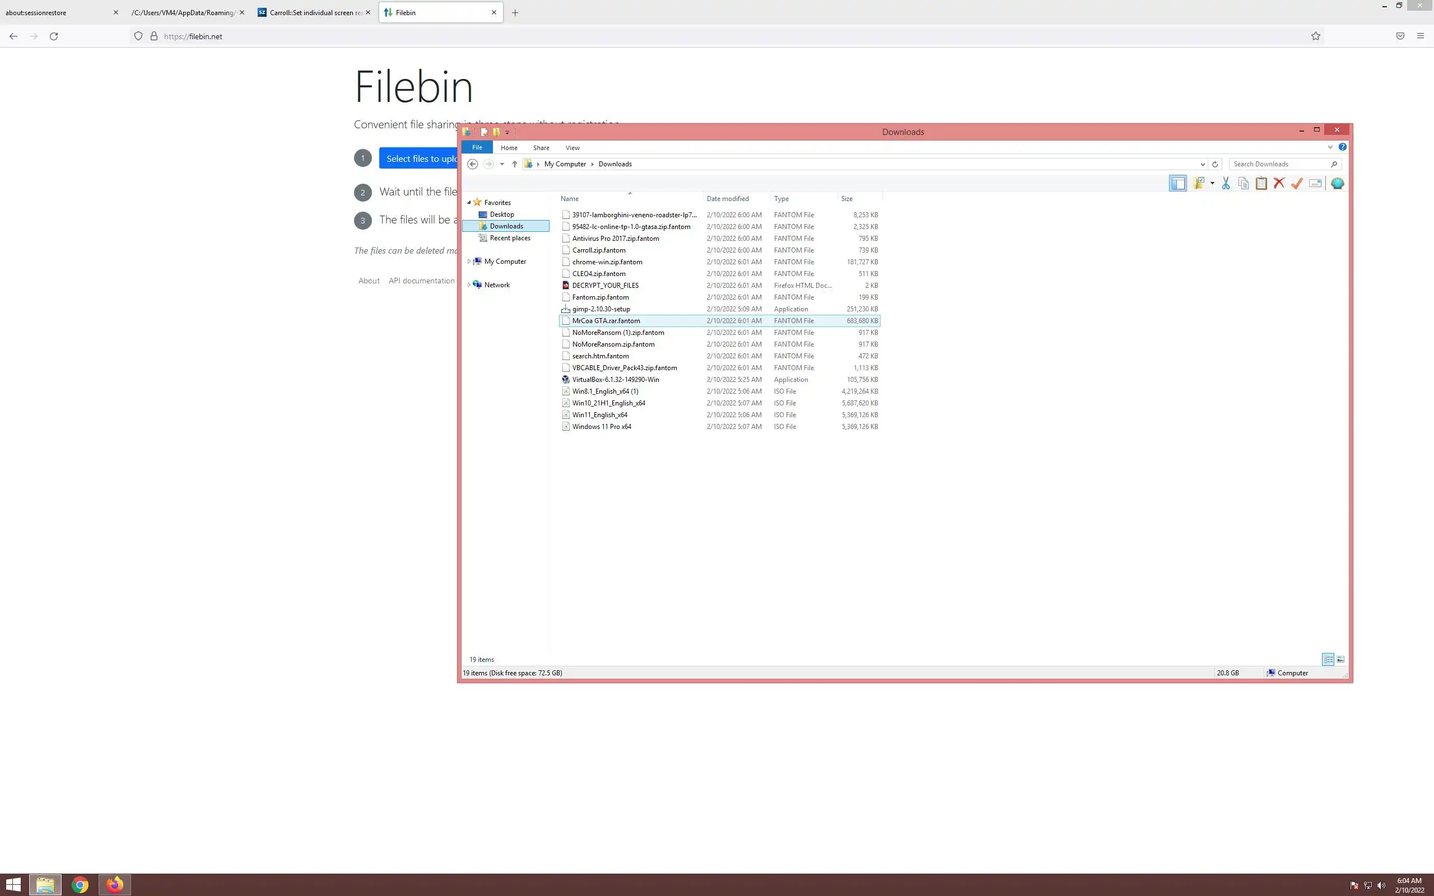Click the folder options icon
The height and width of the screenshot is (896, 1434).
click(x=1199, y=184)
